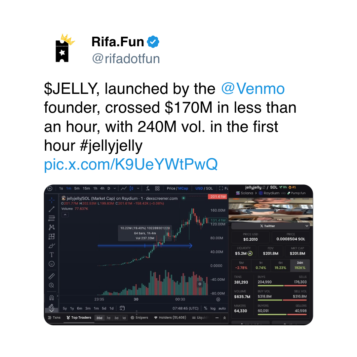The image size is (357, 357).
Task: Collapse the indicator legend caret
Action: click(65, 215)
